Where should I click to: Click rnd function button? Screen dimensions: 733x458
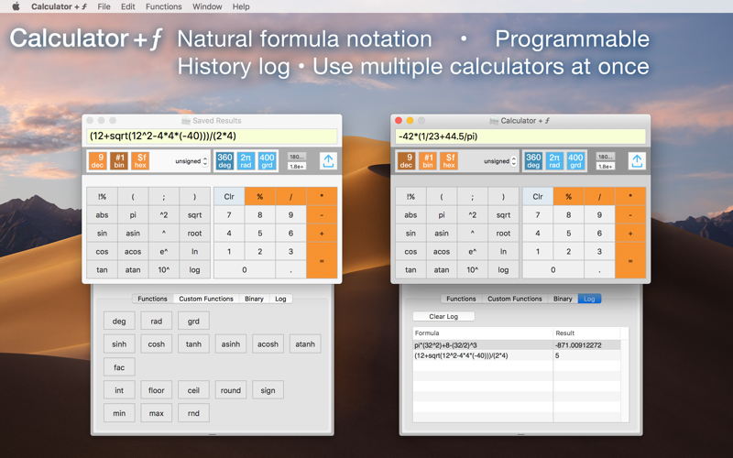(193, 413)
